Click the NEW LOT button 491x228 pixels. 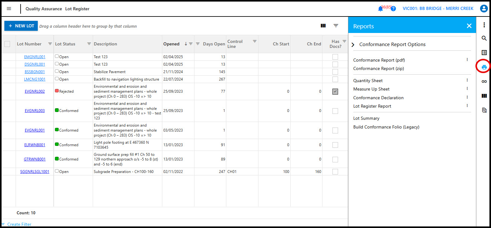click(x=21, y=26)
